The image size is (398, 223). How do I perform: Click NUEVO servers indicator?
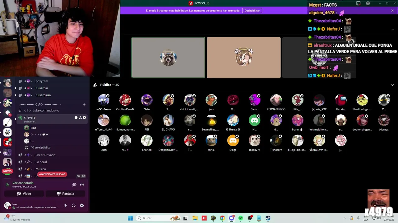[7, 171]
